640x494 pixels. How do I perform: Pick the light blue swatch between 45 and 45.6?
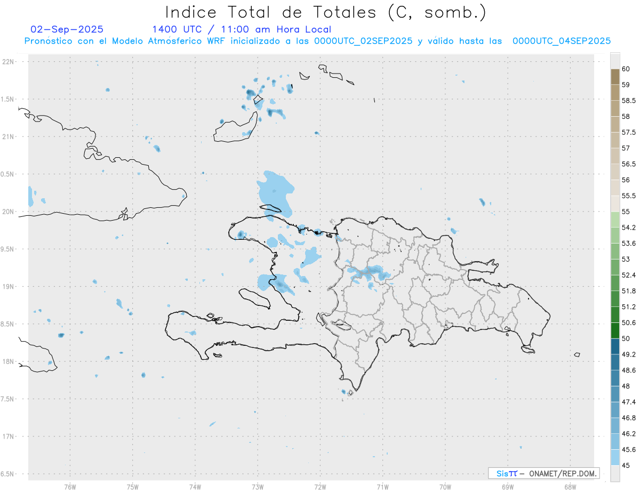coord(615,458)
